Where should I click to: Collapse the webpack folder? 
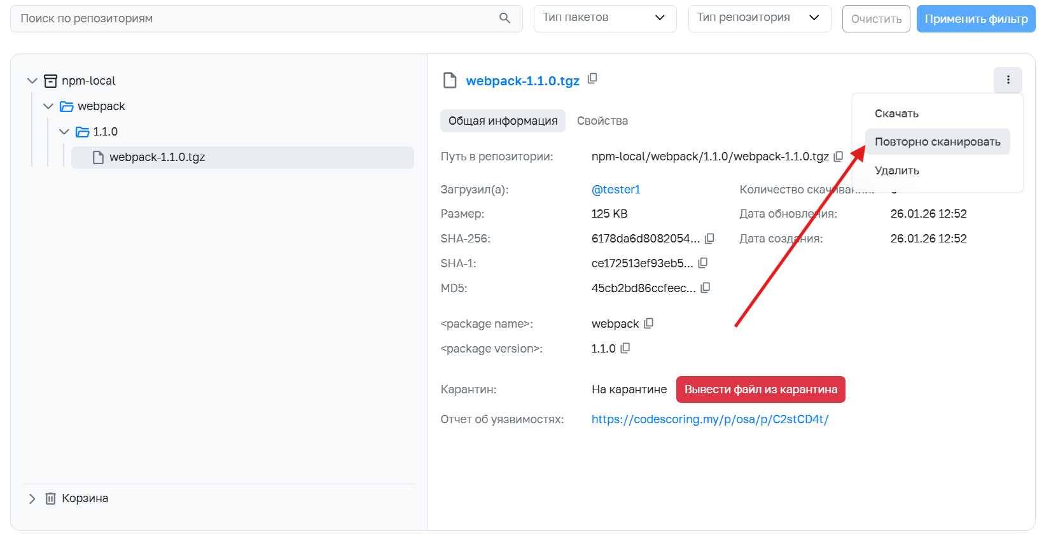[48, 106]
